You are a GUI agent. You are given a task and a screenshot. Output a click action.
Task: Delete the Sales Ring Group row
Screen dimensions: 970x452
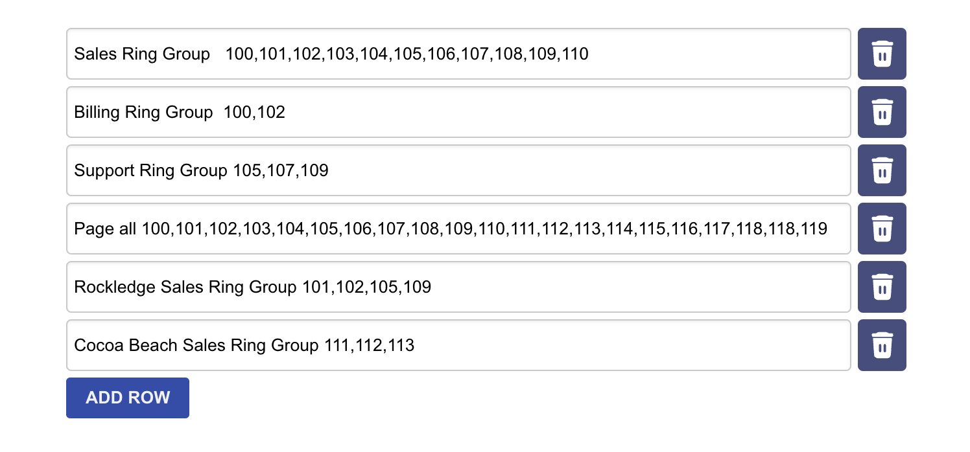pos(881,54)
